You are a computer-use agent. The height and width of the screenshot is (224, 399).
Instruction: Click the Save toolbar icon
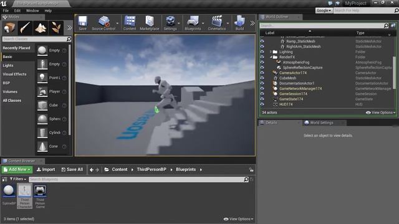coord(82,23)
